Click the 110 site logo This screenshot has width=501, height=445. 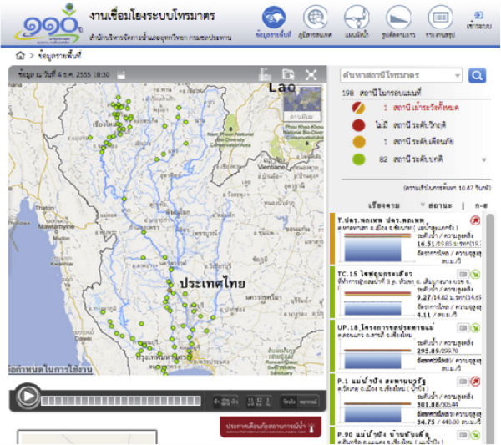click(48, 25)
